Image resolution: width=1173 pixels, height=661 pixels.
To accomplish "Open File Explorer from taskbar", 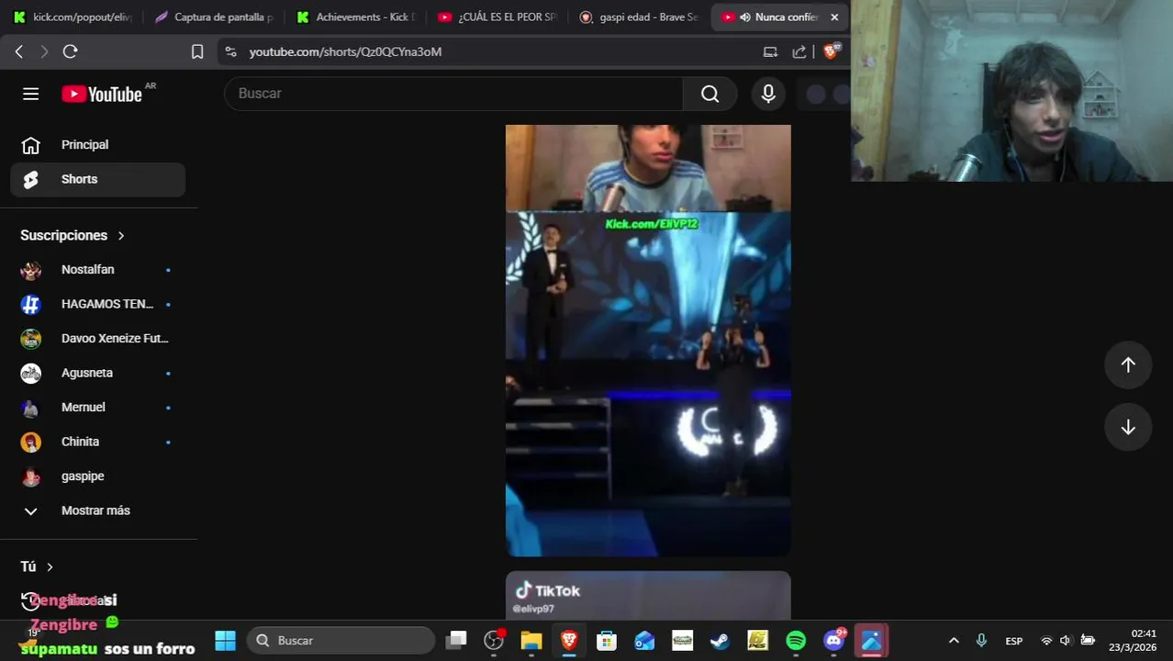I will 531,641.
